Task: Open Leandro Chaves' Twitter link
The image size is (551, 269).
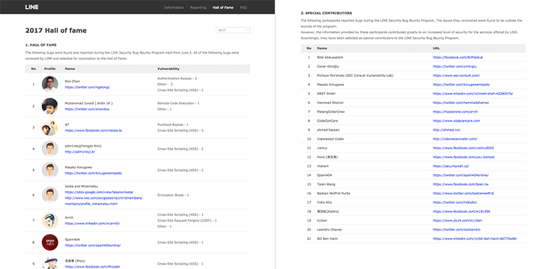Action: 456,230
